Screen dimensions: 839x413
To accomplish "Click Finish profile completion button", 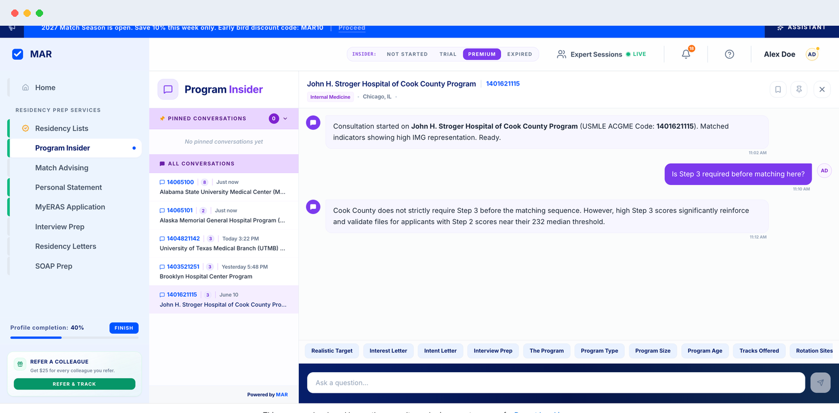I will click(x=124, y=328).
